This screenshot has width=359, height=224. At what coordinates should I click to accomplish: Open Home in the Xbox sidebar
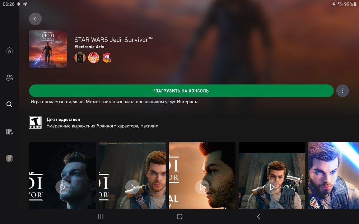[9, 50]
